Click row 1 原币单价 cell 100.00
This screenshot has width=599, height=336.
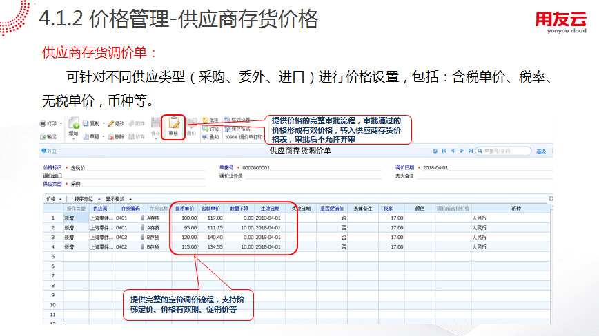point(185,218)
